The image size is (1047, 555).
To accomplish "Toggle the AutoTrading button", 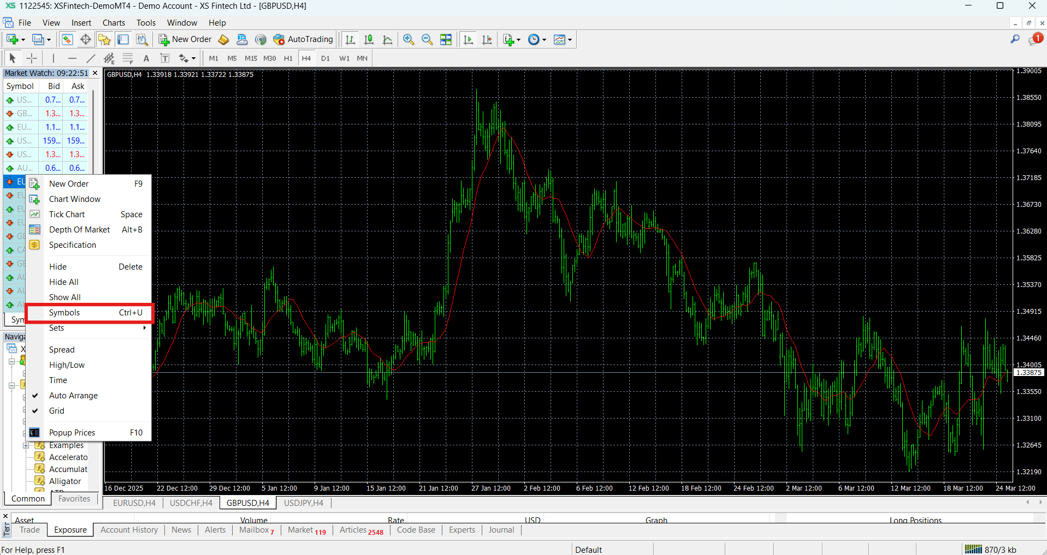I will click(303, 39).
